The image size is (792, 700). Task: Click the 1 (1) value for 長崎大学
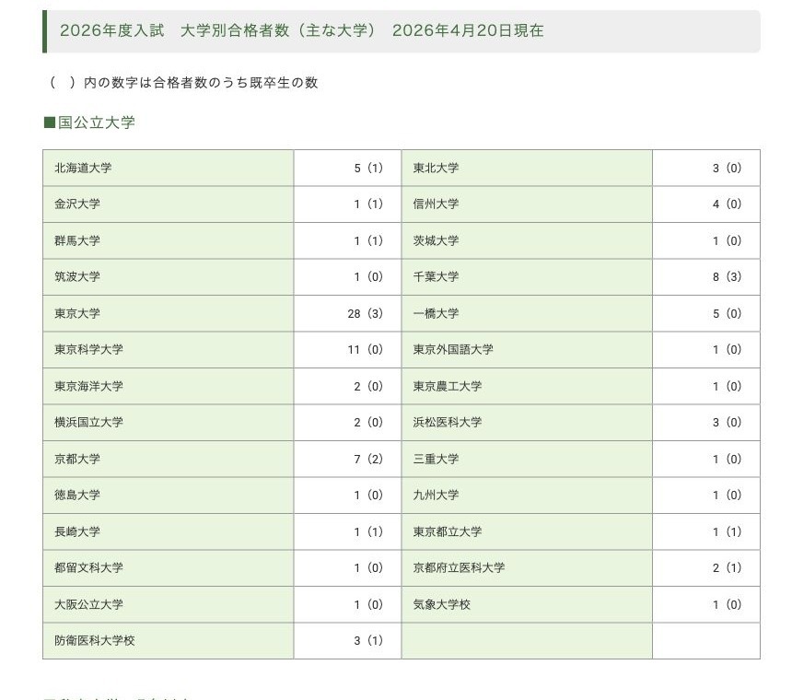368,531
